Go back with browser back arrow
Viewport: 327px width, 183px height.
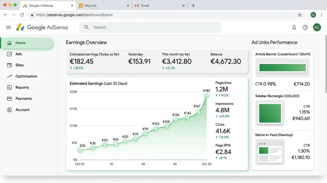(x=6, y=15)
